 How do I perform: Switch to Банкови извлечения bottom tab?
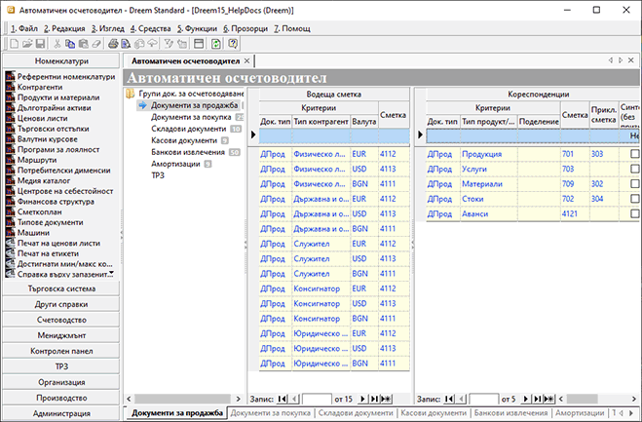click(510, 413)
